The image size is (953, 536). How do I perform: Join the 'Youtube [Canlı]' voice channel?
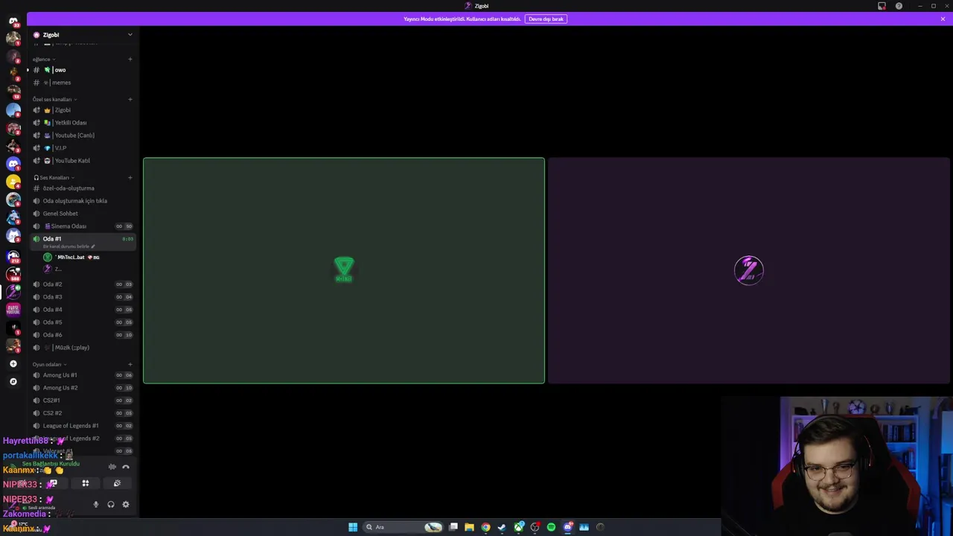pos(83,135)
